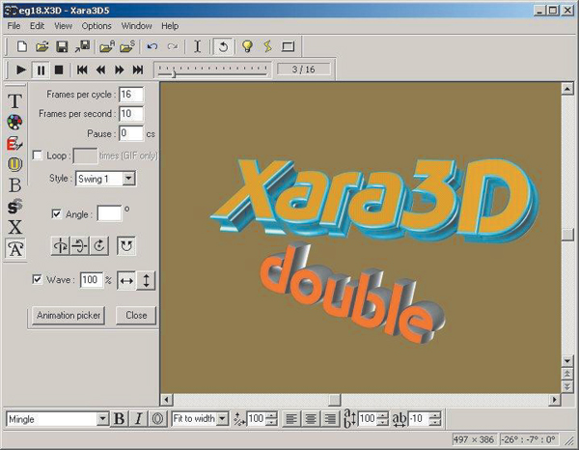Adjust the aspect ratio 100 stepper

(x=271, y=419)
